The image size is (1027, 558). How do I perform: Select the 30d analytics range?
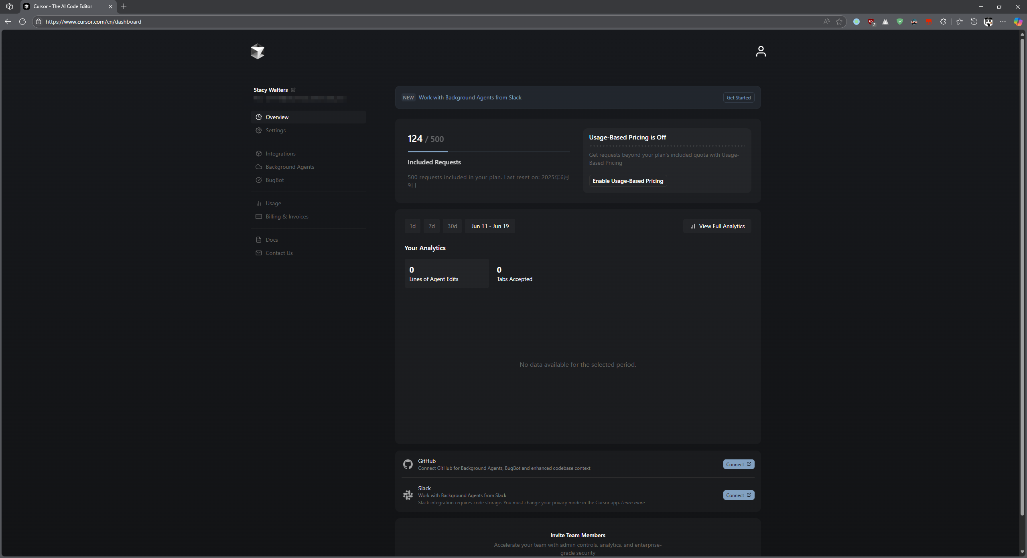(452, 226)
